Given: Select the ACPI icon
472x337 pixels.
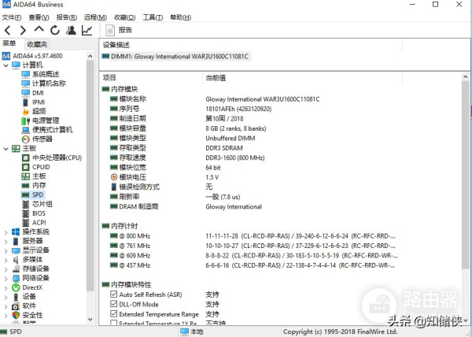Looking at the screenshot, I should coord(26,223).
